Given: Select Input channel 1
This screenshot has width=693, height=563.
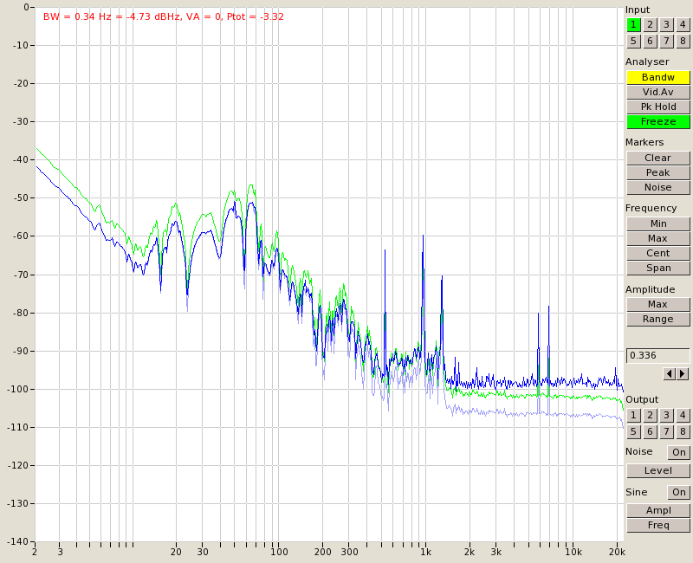Looking at the screenshot, I should coord(633,25).
